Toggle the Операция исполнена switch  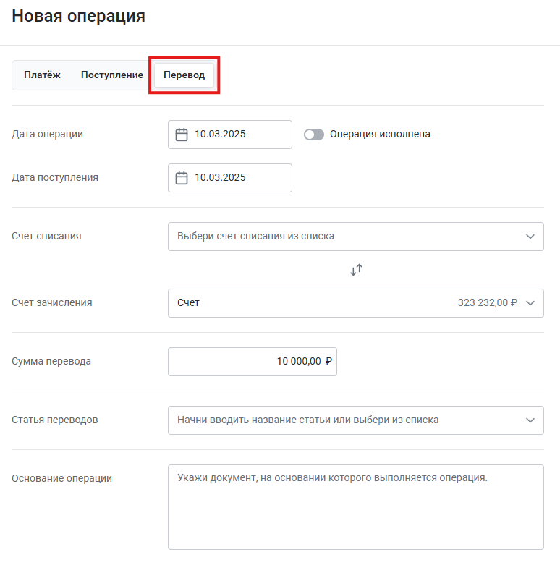[x=313, y=135]
